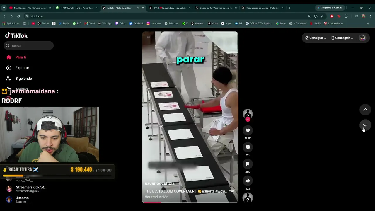Click the install app icon in address bar
The height and width of the screenshot is (211, 375).
316,16
